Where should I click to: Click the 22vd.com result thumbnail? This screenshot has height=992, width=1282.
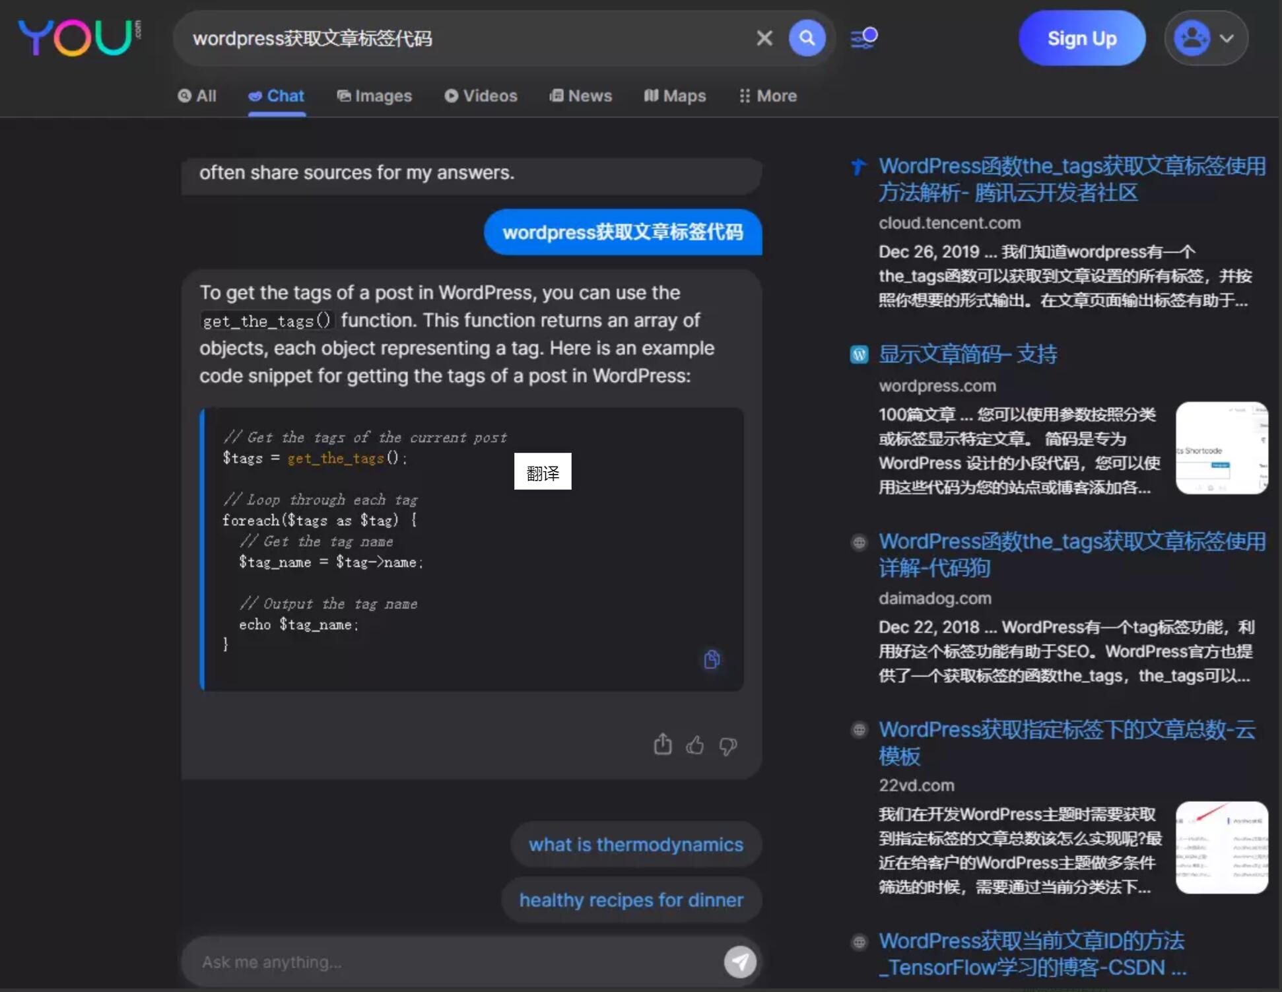point(1222,847)
